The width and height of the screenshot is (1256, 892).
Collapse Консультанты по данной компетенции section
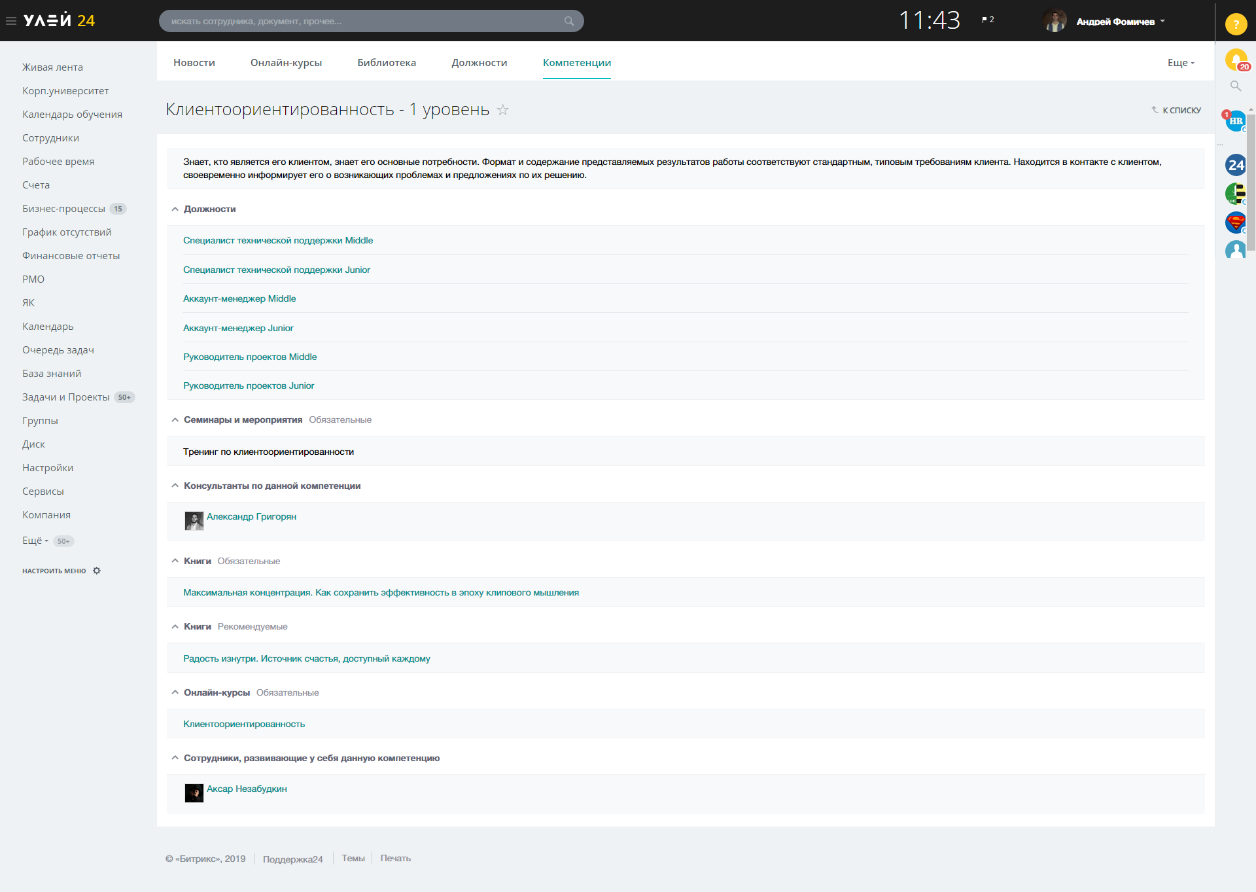[x=175, y=486]
